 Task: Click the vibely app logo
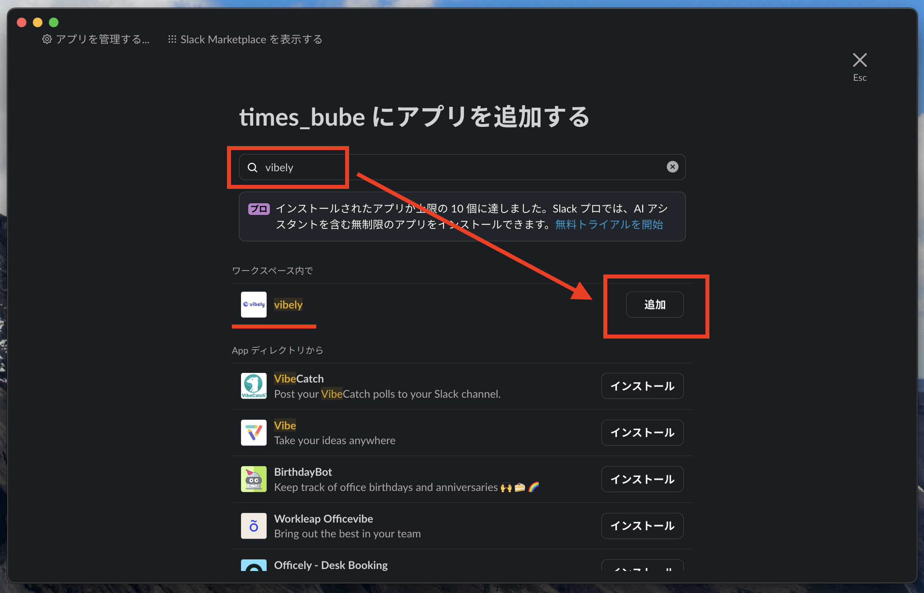click(x=254, y=305)
